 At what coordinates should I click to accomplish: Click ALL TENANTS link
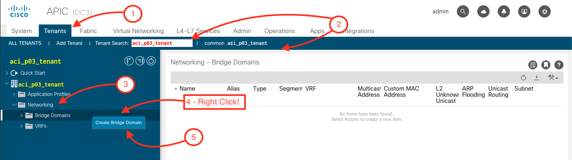(x=25, y=43)
